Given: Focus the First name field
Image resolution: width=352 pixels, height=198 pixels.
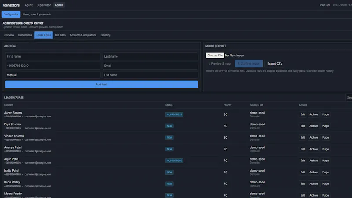Looking at the screenshot, I should click(53, 56).
